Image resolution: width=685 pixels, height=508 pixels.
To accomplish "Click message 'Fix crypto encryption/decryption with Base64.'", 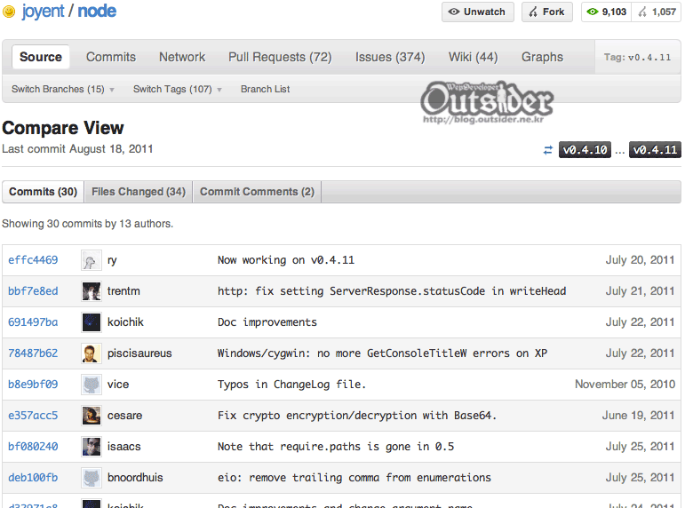I will [357, 416].
